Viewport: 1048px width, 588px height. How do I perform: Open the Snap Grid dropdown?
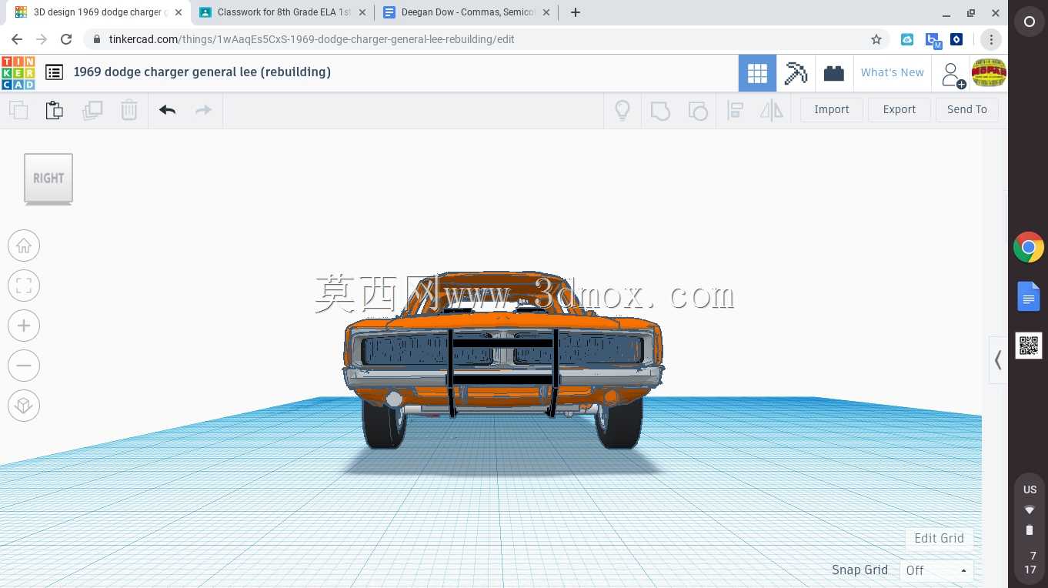(x=937, y=570)
